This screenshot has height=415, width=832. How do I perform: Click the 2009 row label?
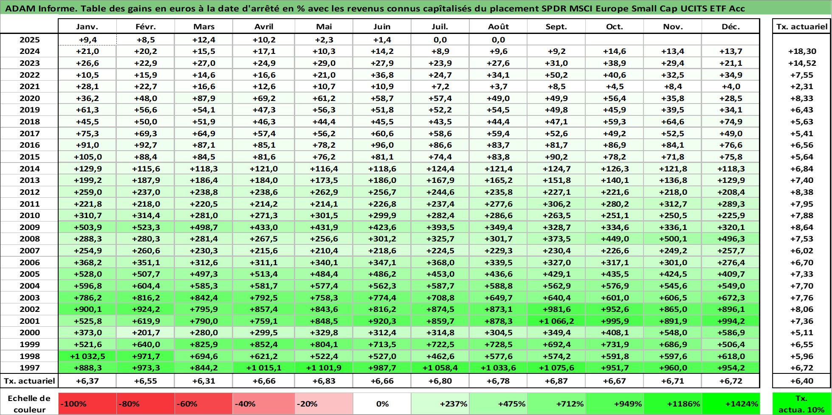tap(29, 227)
